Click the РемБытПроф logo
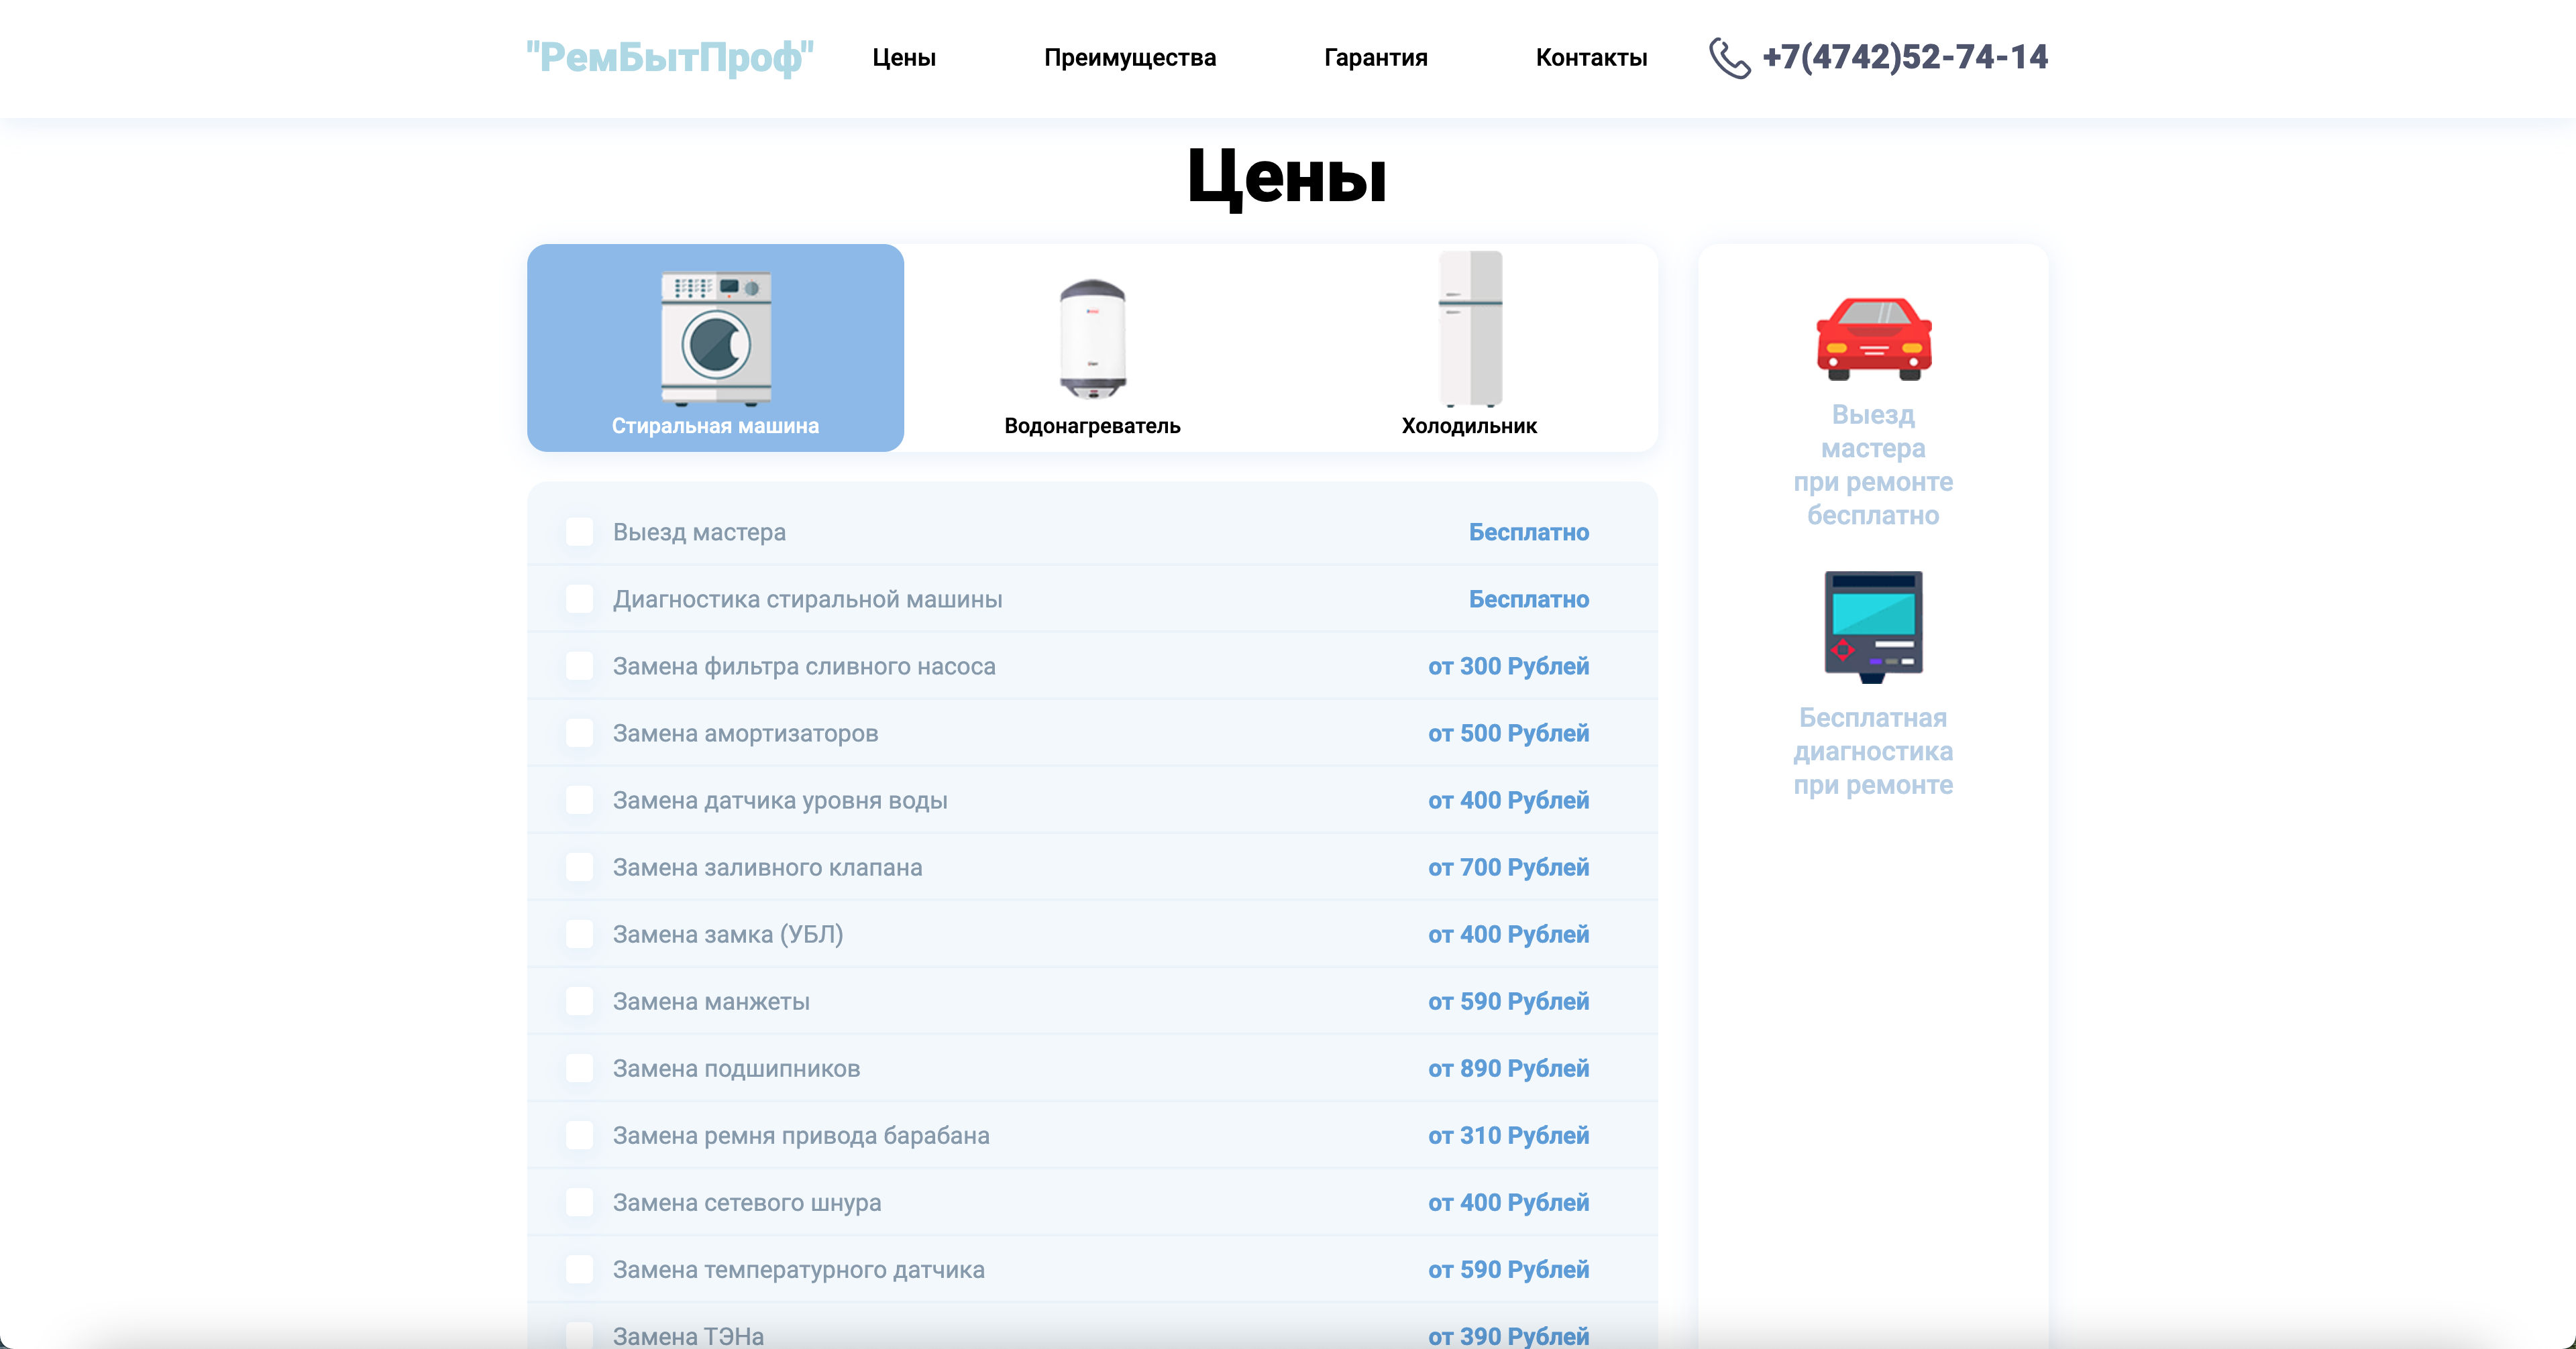This screenshot has width=2576, height=1349. point(670,57)
